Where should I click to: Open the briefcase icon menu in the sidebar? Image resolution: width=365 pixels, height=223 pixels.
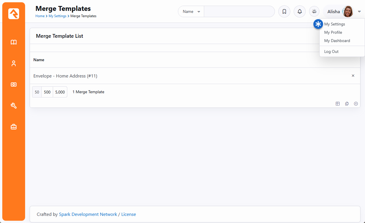[14, 127]
